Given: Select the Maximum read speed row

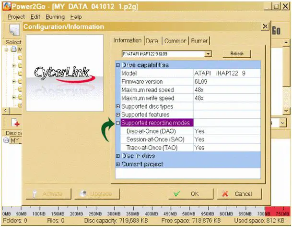Looking at the screenshot, I should coord(190,89).
